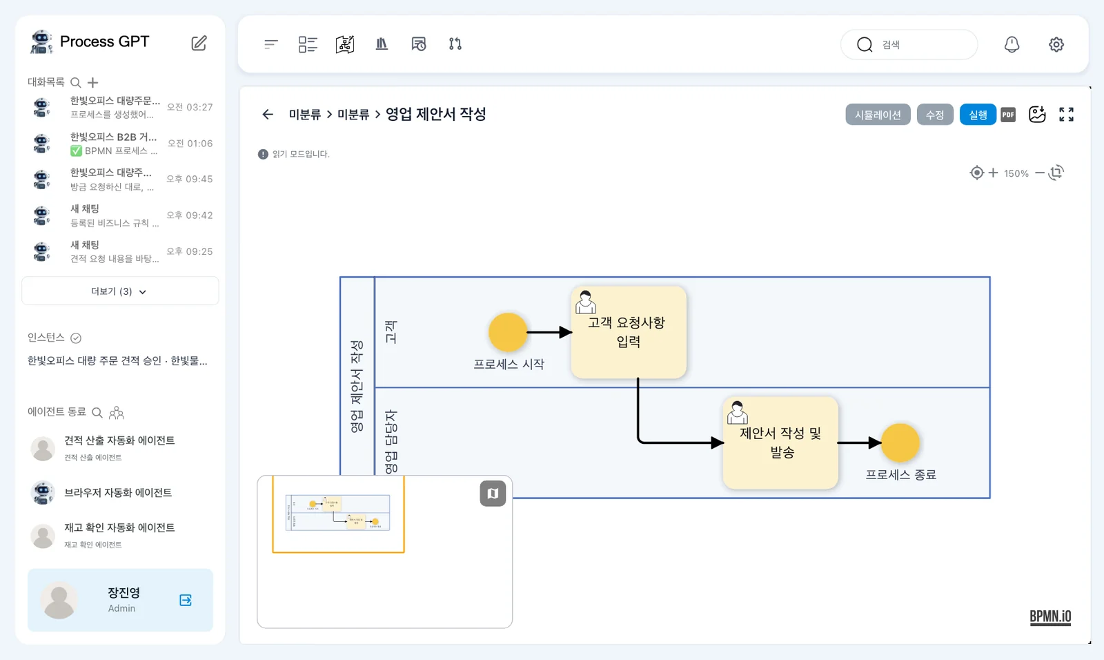
Task: Open the scheduled dashboard icon
Action: [418, 44]
